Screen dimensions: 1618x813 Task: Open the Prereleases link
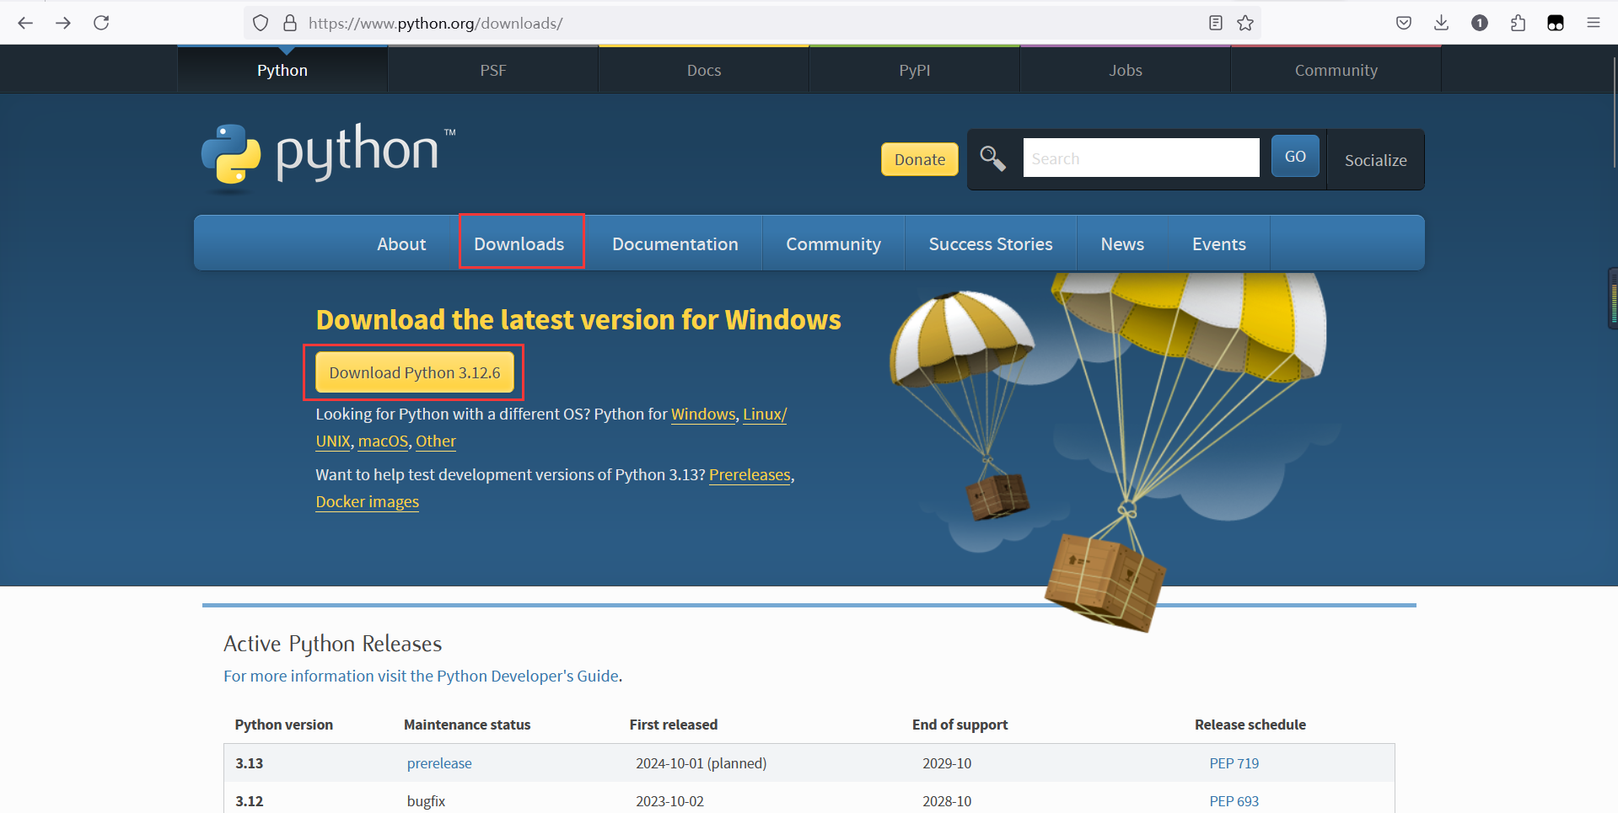[750, 475]
